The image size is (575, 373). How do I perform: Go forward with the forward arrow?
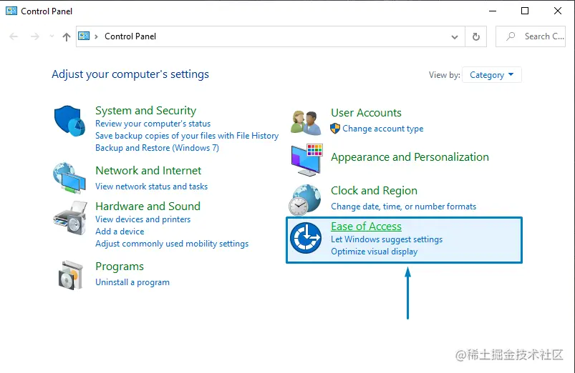[x=35, y=36]
